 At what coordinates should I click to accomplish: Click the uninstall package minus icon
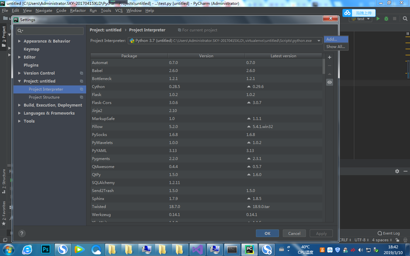coord(329,66)
